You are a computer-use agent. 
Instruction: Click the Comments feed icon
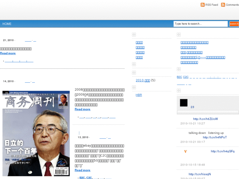(223, 5)
